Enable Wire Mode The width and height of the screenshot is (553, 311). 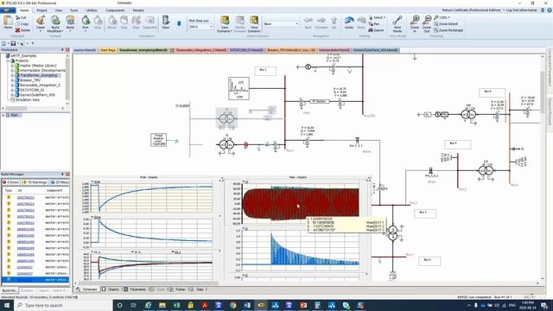point(397,23)
